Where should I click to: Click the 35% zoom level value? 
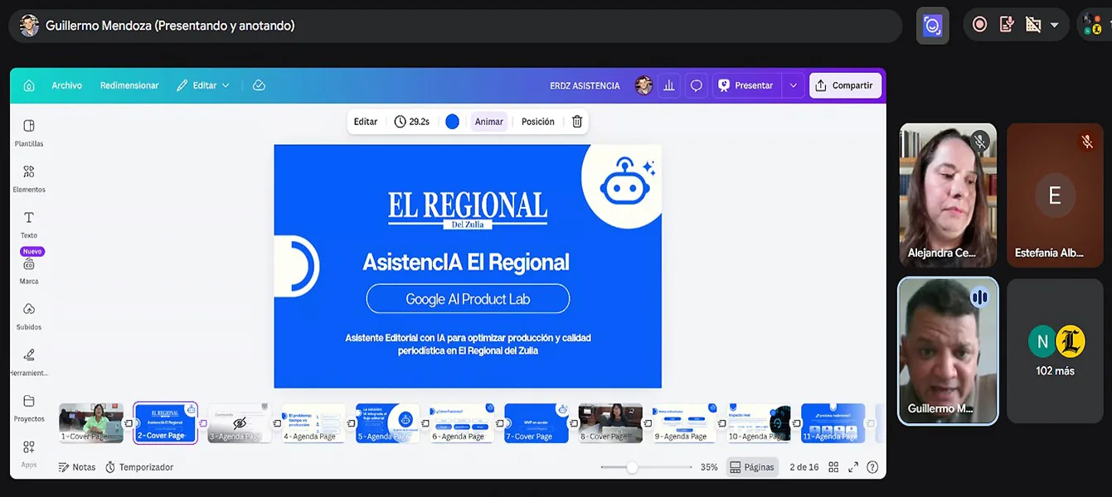click(x=709, y=467)
